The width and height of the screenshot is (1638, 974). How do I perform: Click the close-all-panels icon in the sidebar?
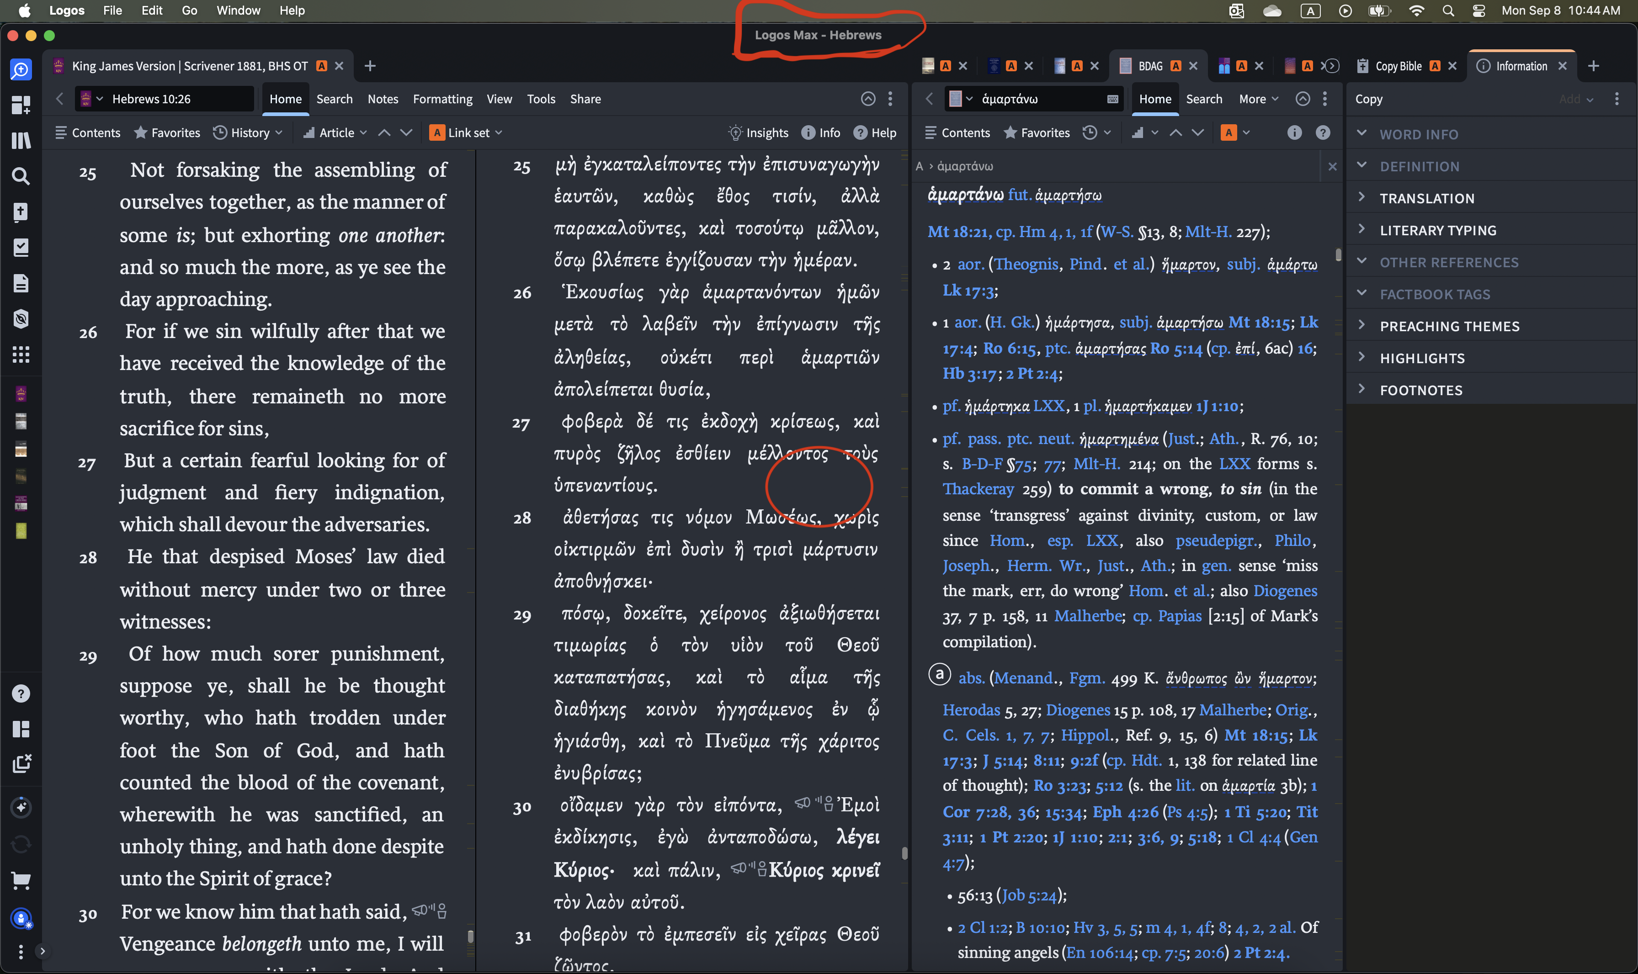(x=21, y=763)
